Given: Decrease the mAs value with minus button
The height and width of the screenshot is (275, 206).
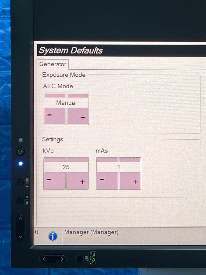Looking at the screenshot, I should click(107, 181).
